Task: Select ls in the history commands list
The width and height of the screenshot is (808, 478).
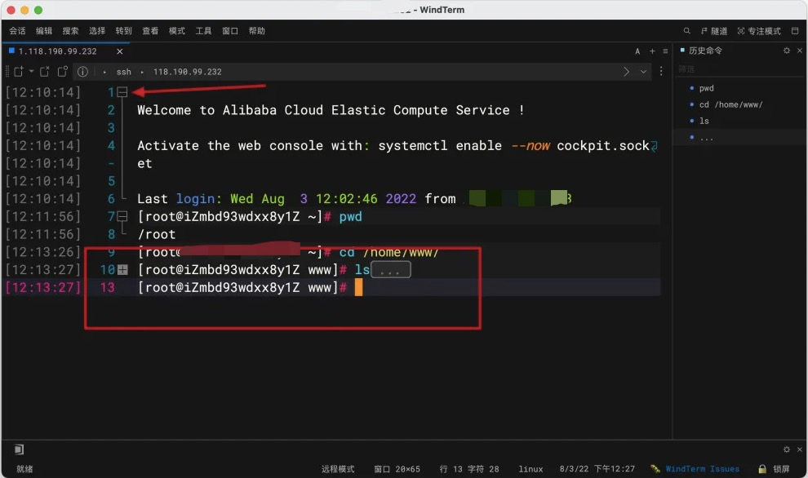Action: click(704, 121)
